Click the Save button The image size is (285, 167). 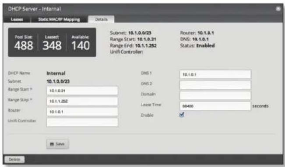tap(58, 144)
